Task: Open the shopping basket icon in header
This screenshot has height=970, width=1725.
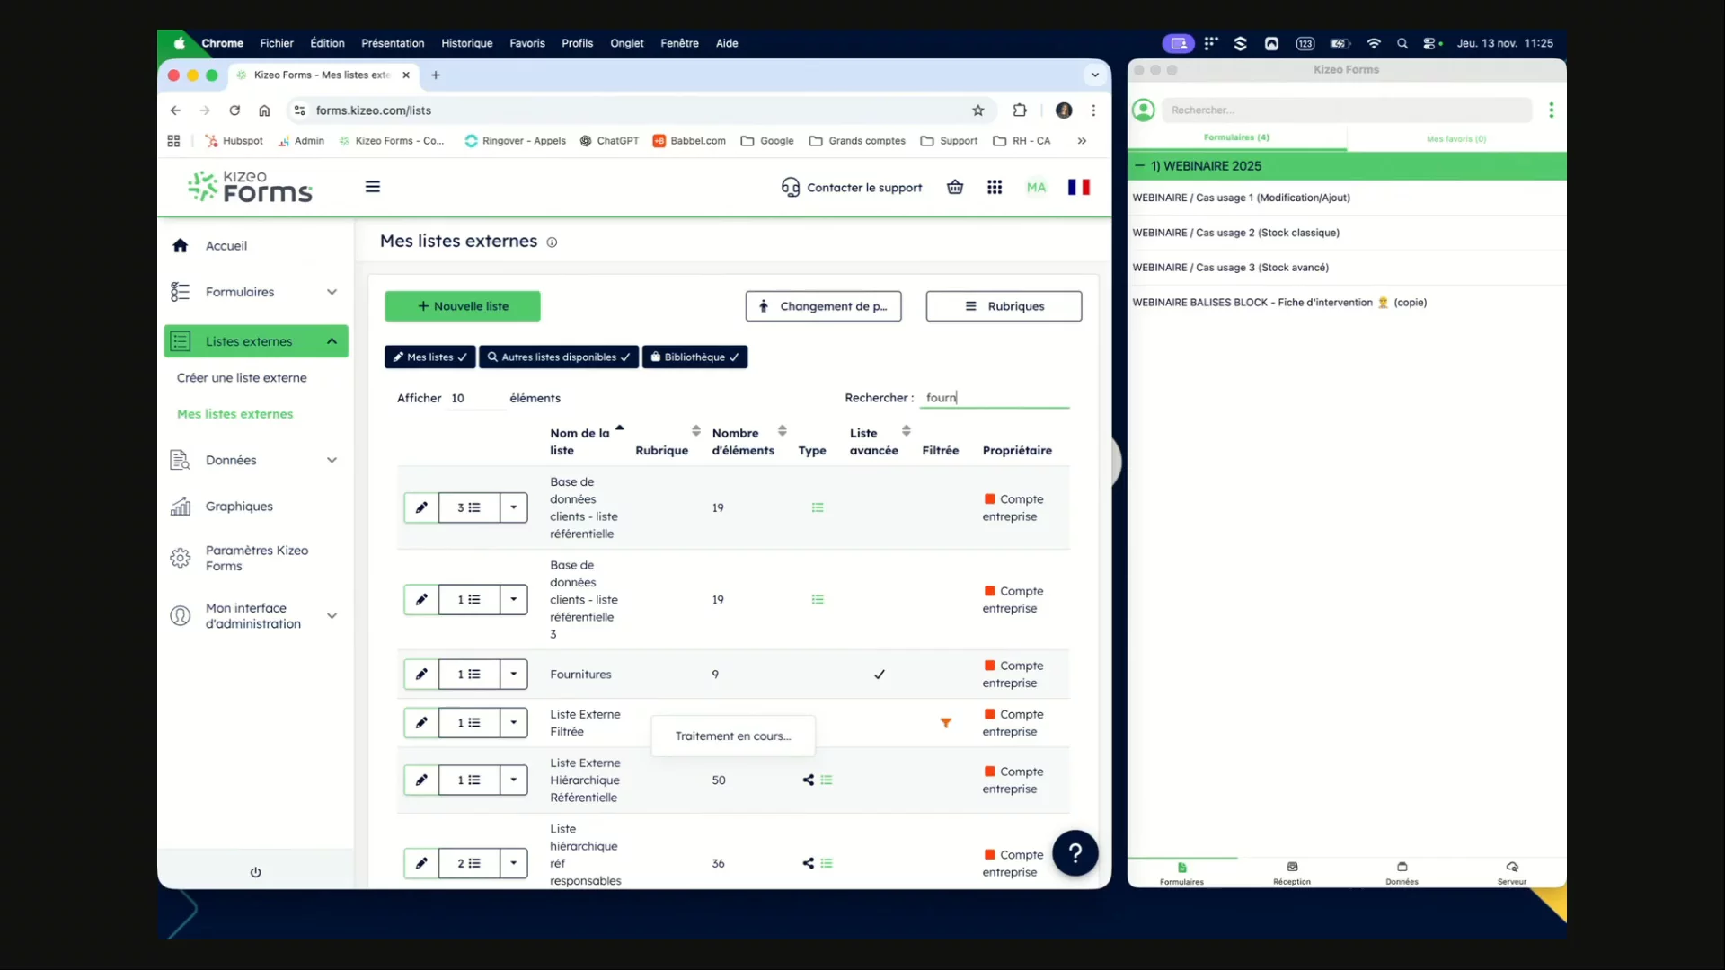Action: [x=955, y=187]
